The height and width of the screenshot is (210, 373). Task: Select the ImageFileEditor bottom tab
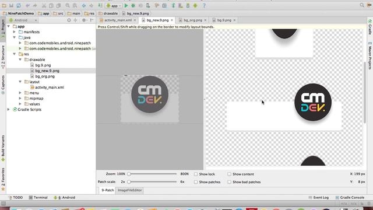(129, 190)
